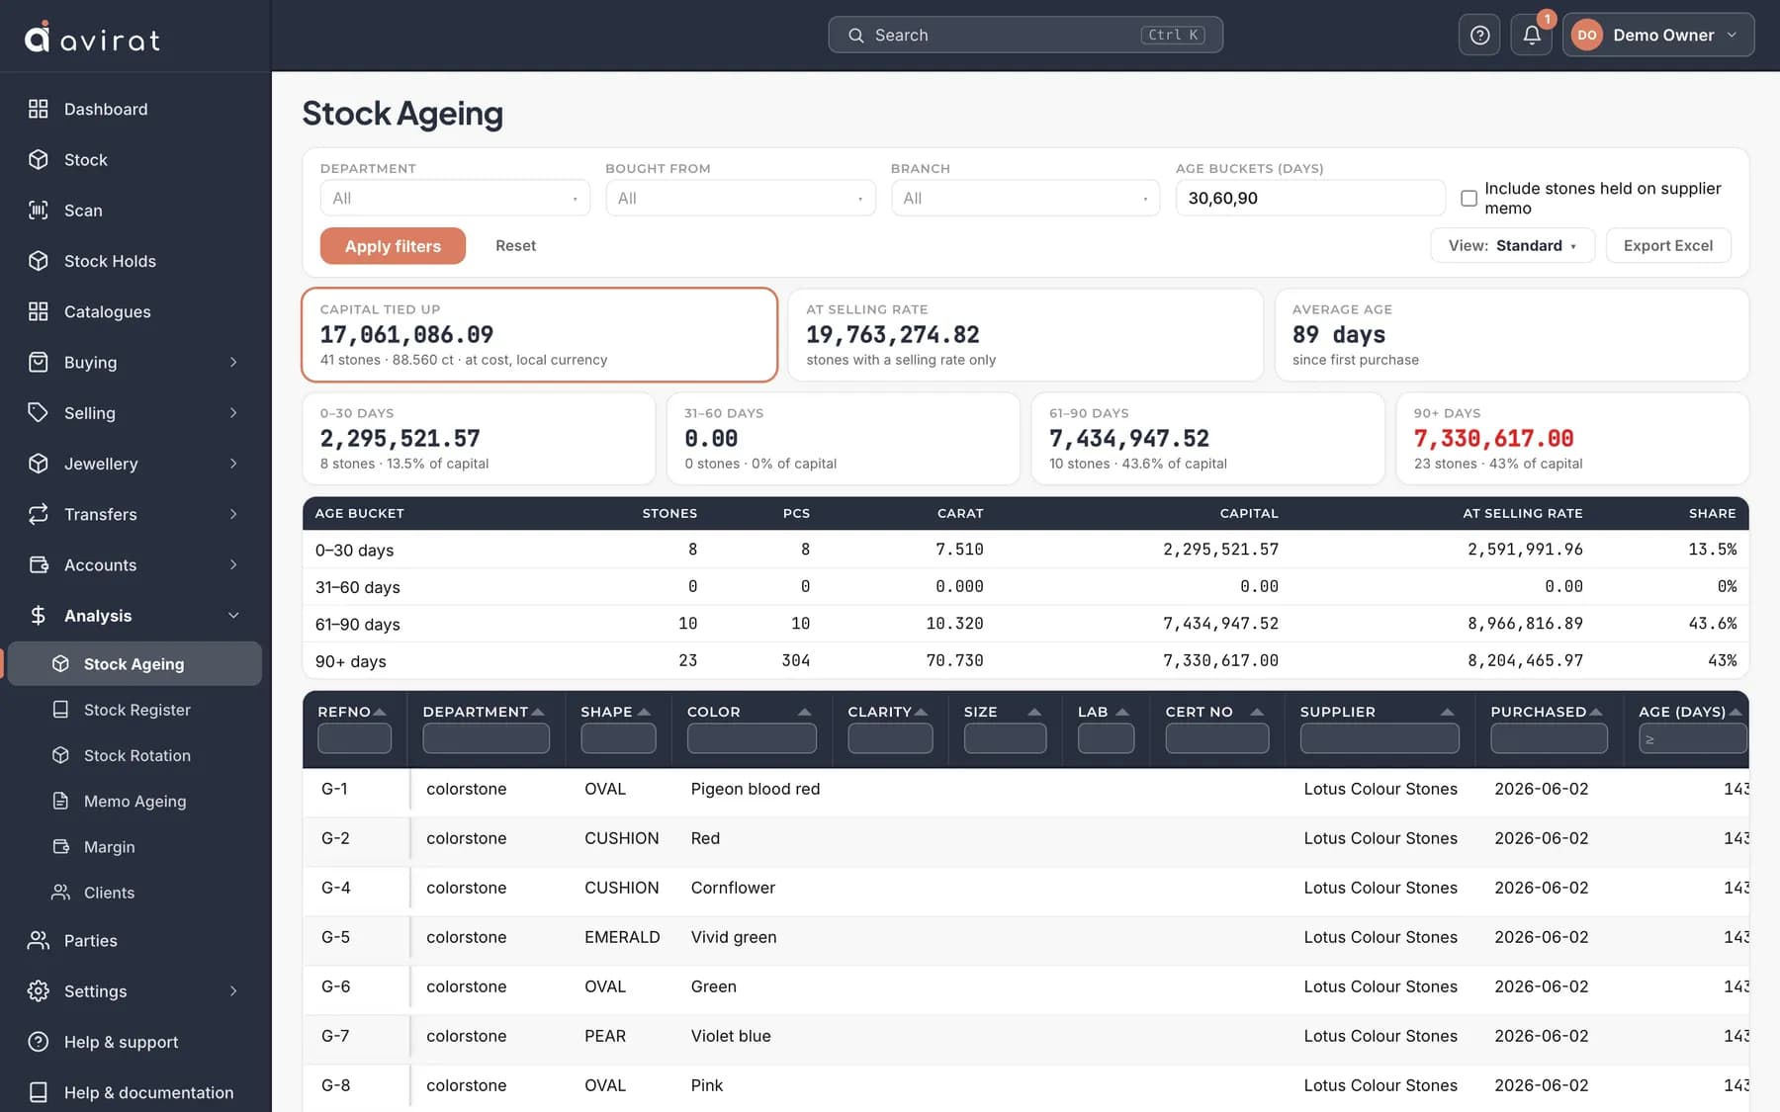The width and height of the screenshot is (1780, 1112).
Task: Click the Reset button
Action: point(515,246)
